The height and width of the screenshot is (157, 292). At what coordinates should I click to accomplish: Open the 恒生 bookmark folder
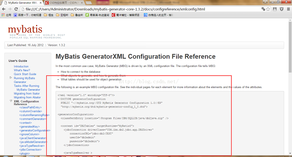(48, 15)
